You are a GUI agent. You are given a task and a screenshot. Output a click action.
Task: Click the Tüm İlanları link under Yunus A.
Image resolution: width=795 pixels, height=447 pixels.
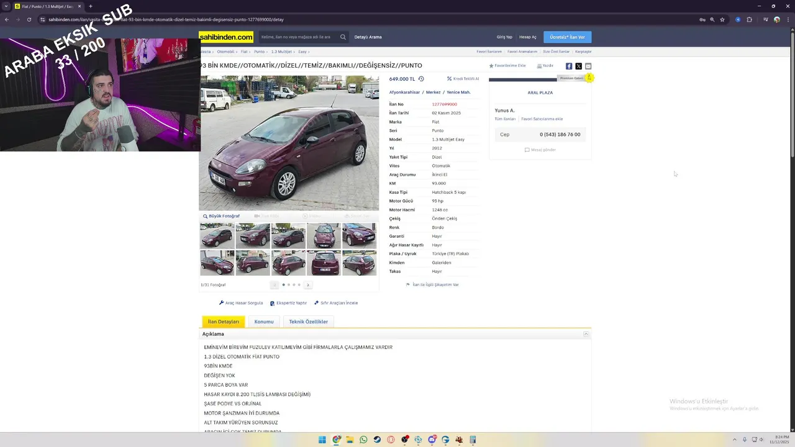pyautogui.click(x=505, y=119)
